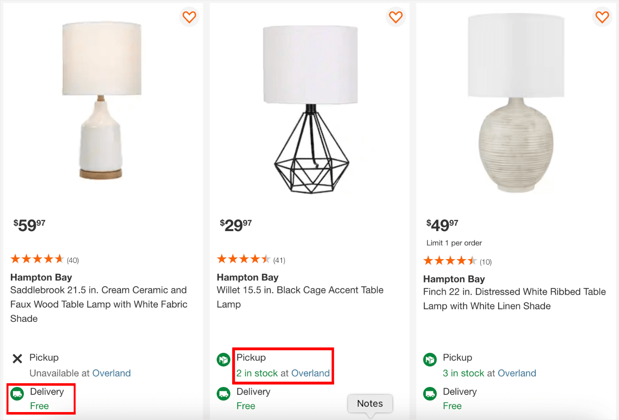Click the heart icon on the Saddlebrook lamp
The height and width of the screenshot is (420, 619).
(x=189, y=17)
